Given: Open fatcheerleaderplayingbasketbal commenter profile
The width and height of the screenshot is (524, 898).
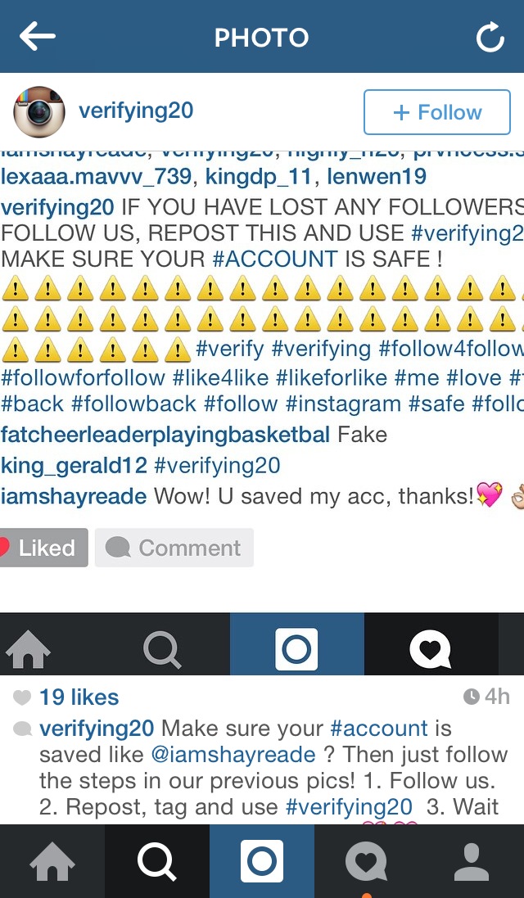Looking at the screenshot, I should tap(165, 435).
